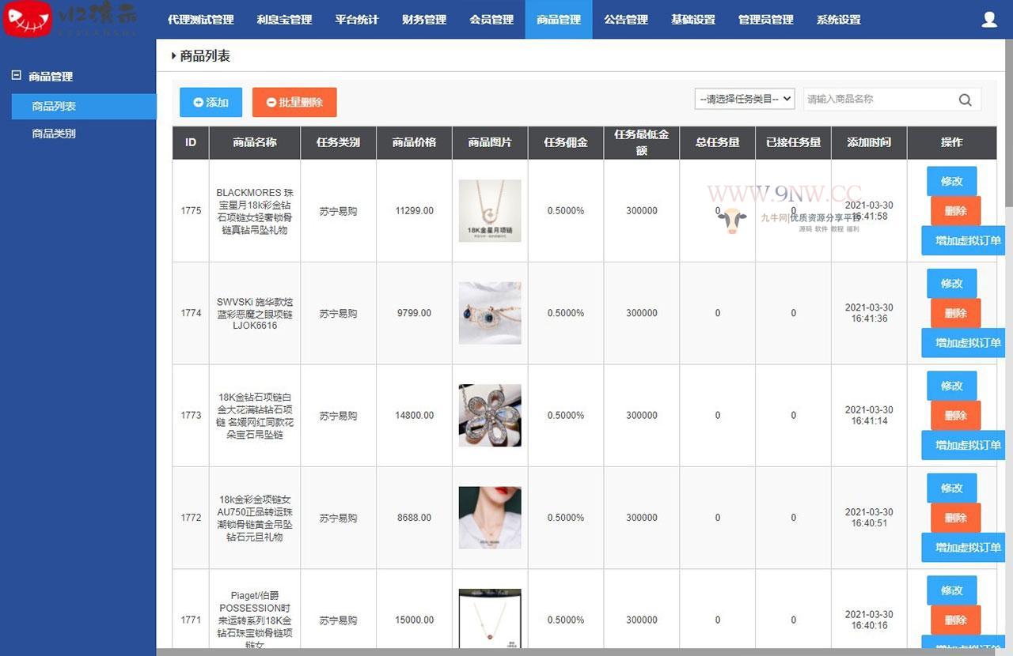Click 删除 for product ID 1774
The width and height of the screenshot is (1013, 656).
tap(955, 313)
